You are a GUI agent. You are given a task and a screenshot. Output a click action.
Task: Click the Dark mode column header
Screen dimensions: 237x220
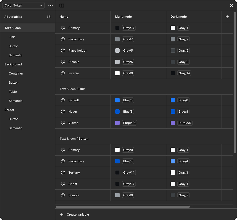tap(179, 17)
